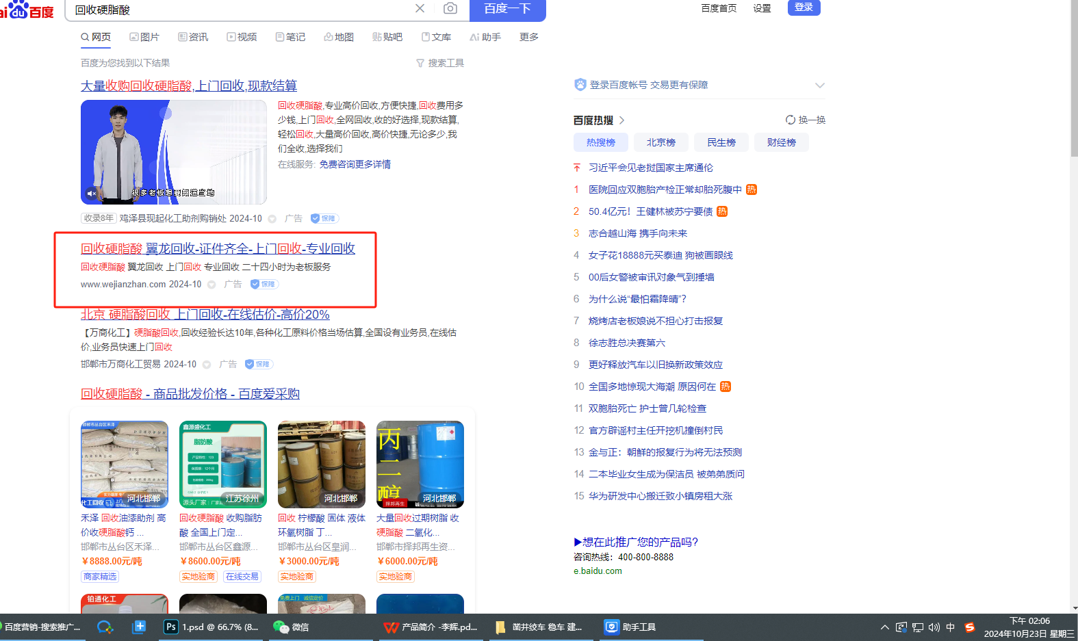The image size is (1078, 641).
Task: Open the 回收硬脂酸 翼龙回收 result link
Action: tap(218, 248)
